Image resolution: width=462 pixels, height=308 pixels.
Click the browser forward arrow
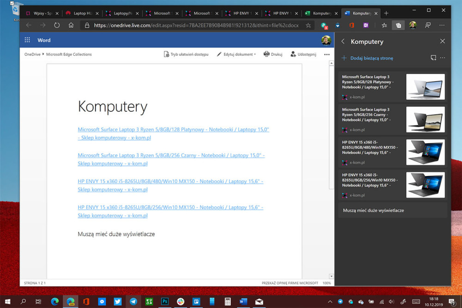[x=43, y=25]
